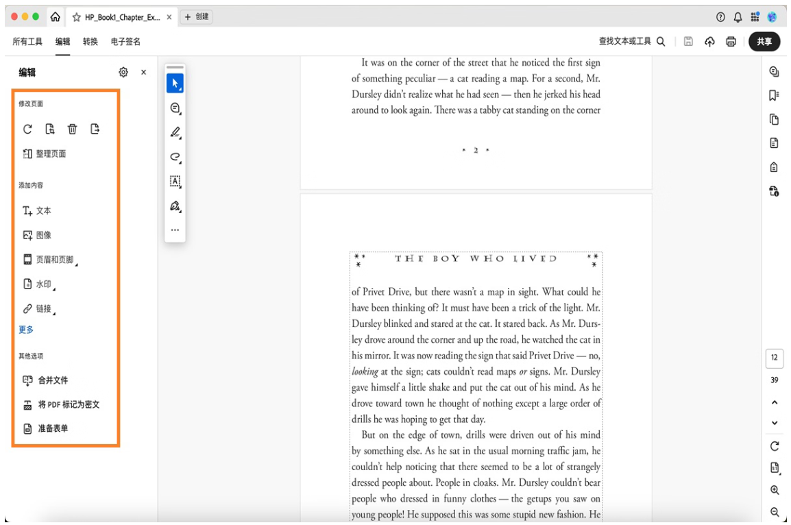Open the 编辑 panel settings gear
Image resolution: width=791 pixels, height=525 pixels.
pos(123,72)
